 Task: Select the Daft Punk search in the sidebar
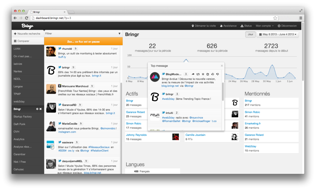click(x=19, y=124)
